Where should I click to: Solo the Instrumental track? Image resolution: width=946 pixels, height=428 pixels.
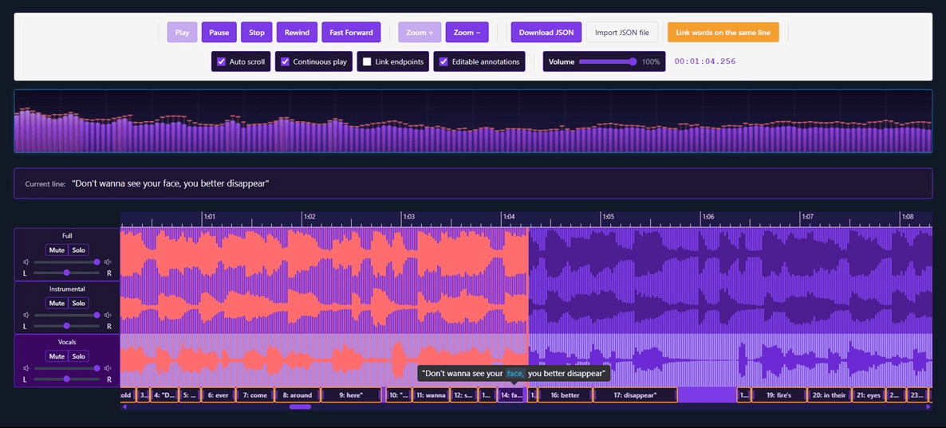(79, 303)
